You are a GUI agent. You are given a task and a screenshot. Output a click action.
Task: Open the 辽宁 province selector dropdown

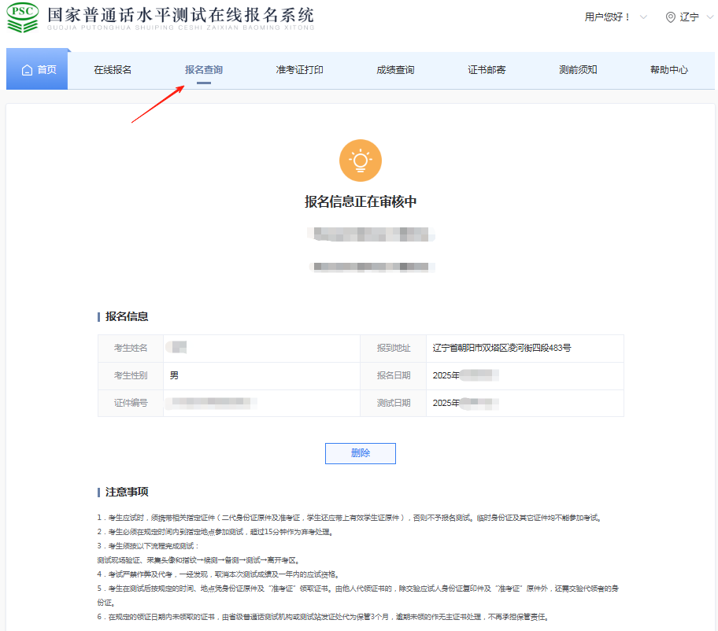coord(688,17)
